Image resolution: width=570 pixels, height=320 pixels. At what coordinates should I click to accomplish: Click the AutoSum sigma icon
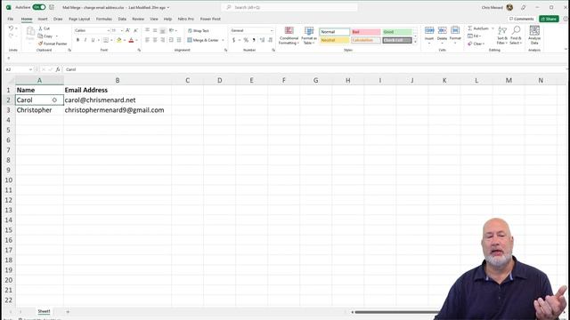pos(470,28)
